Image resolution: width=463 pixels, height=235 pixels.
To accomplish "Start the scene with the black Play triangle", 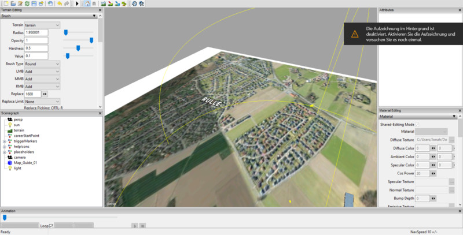I will pos(77,3).
